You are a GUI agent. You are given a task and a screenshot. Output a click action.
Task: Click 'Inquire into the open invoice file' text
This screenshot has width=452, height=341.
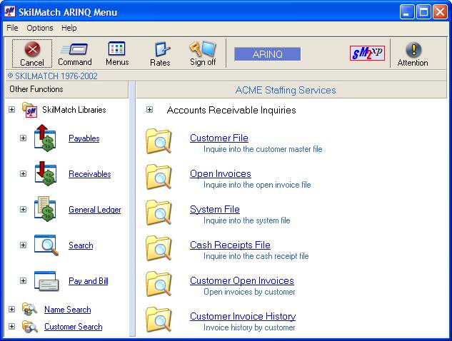[x=257, y=185]
